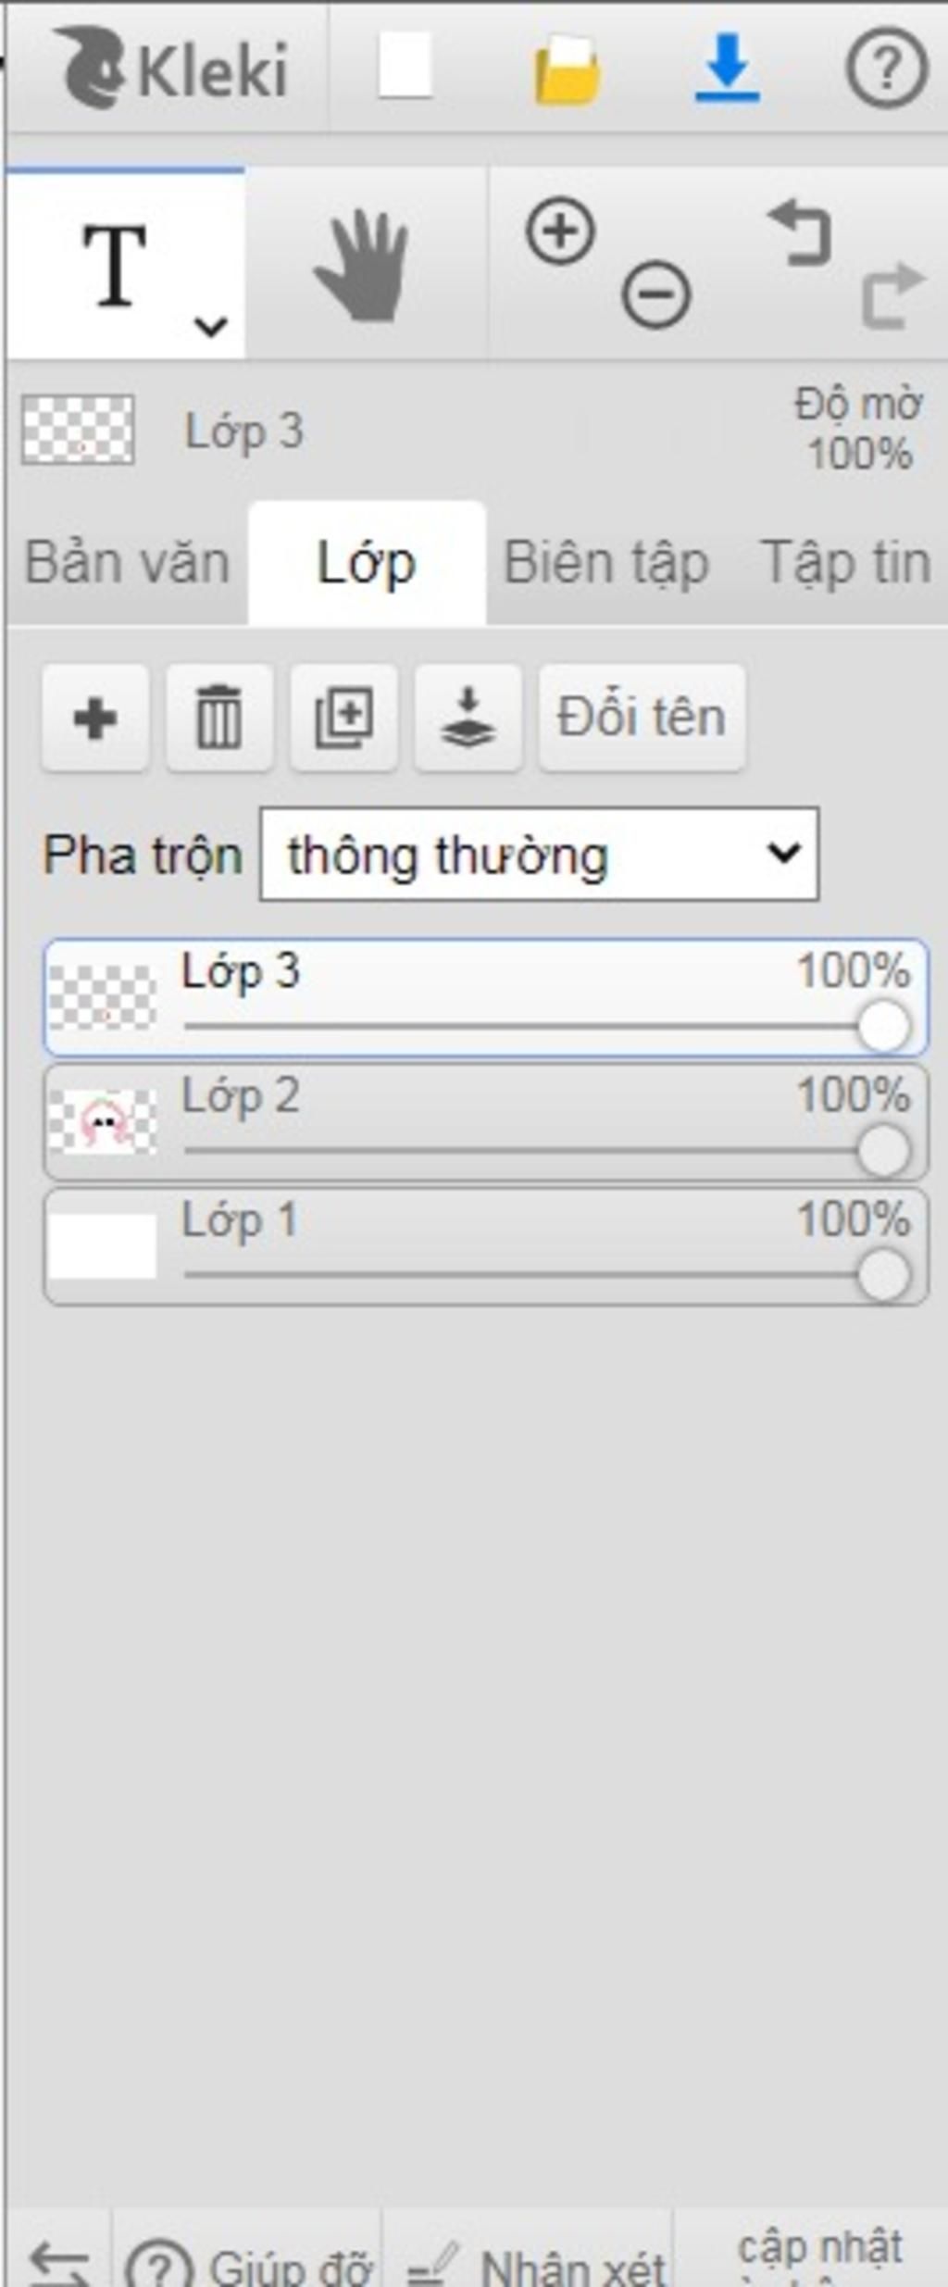Open the Tập tin tab
Viewport: 948px width, 2287px height.
pos(844,563)
